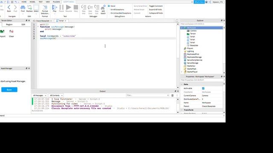Click Expand All Folds action

[x=155, y=9]
